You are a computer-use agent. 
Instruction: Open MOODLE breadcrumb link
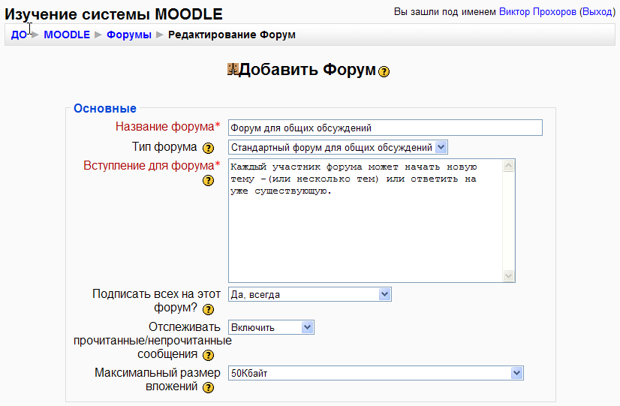click(67, 35)
